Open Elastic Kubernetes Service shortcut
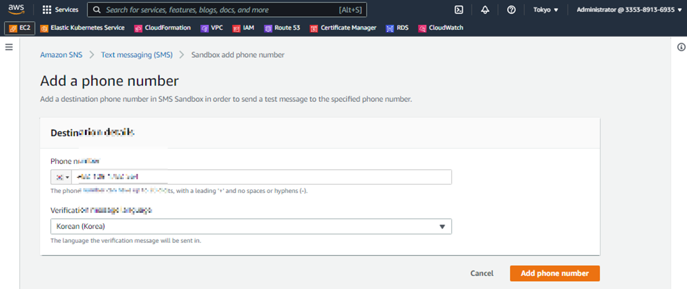The width and height of the screenshot is (687, 289). pyautogui.click(x=82, y=28)
